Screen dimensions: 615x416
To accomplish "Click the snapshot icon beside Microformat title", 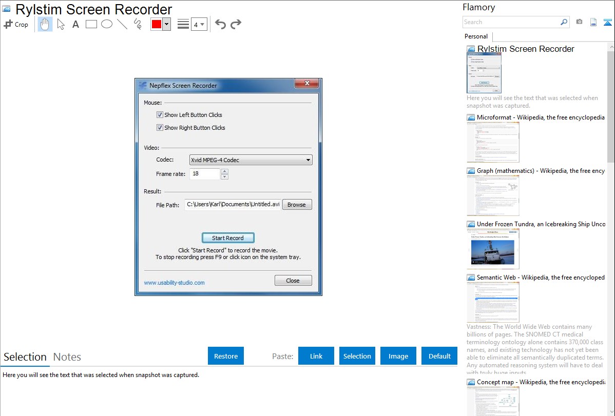I will tap(471, 117).
